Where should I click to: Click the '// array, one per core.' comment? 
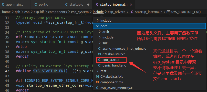click(40, 18)
